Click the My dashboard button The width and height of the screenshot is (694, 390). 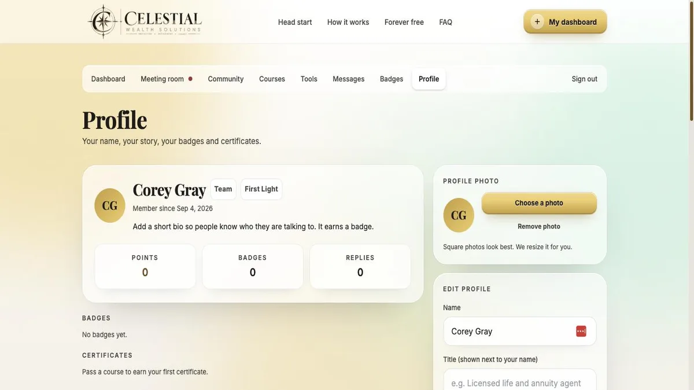coord(565,21)
